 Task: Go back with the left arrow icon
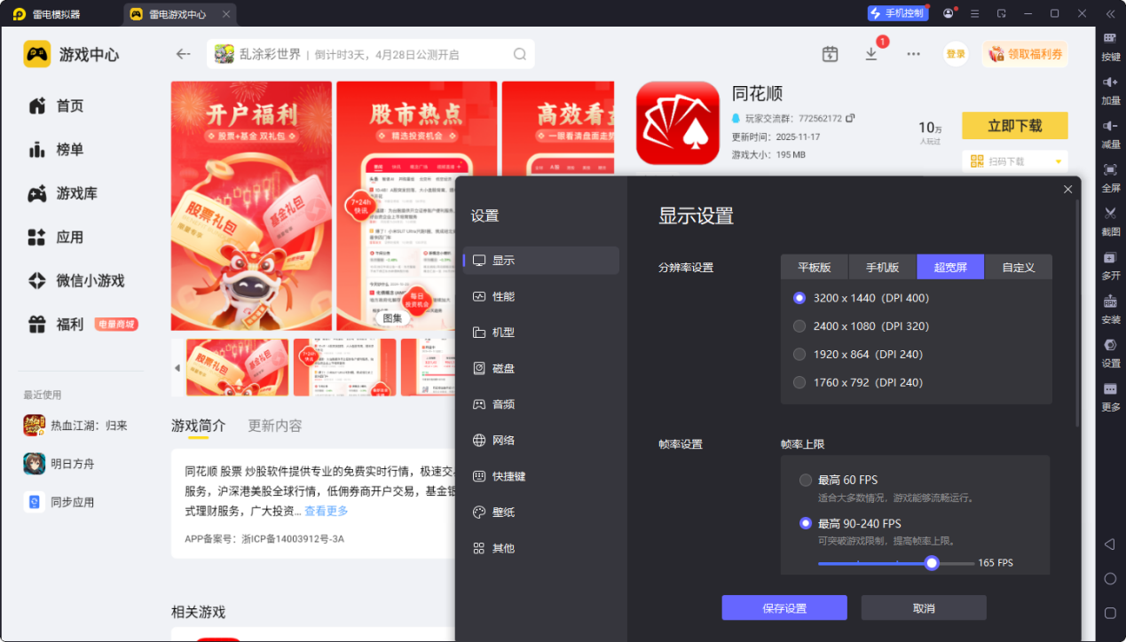click(x=183, y=54)
